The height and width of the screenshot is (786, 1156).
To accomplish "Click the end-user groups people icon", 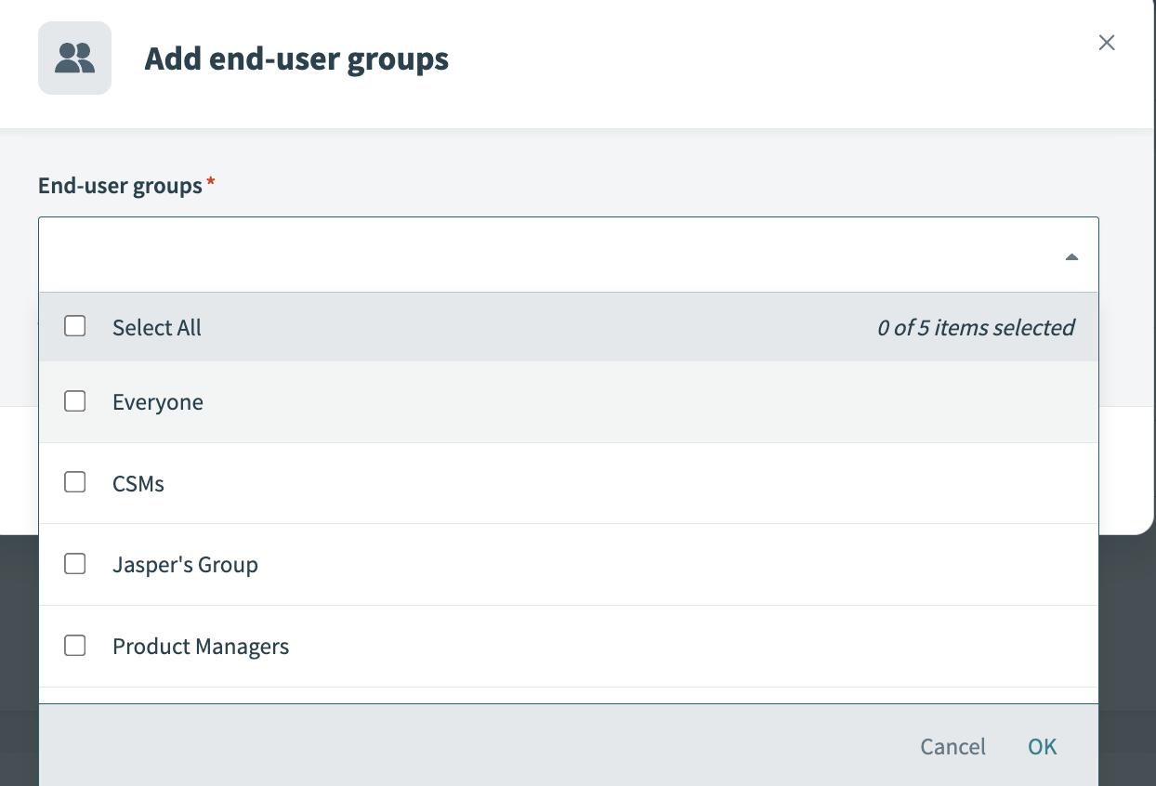I will (x=74, y=59).
